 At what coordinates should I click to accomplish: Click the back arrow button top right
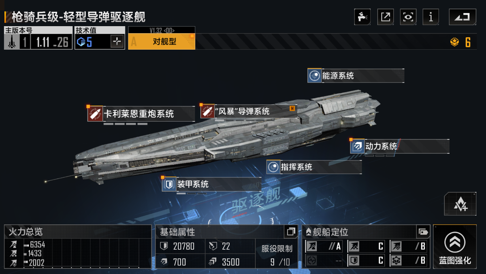(462, 17)
